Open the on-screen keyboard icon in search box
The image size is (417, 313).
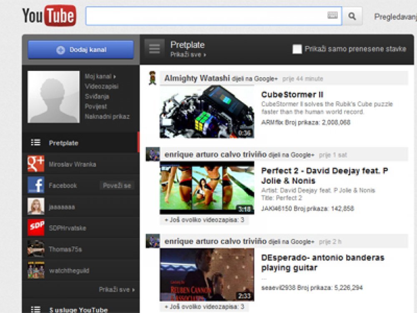coord(332,15)
